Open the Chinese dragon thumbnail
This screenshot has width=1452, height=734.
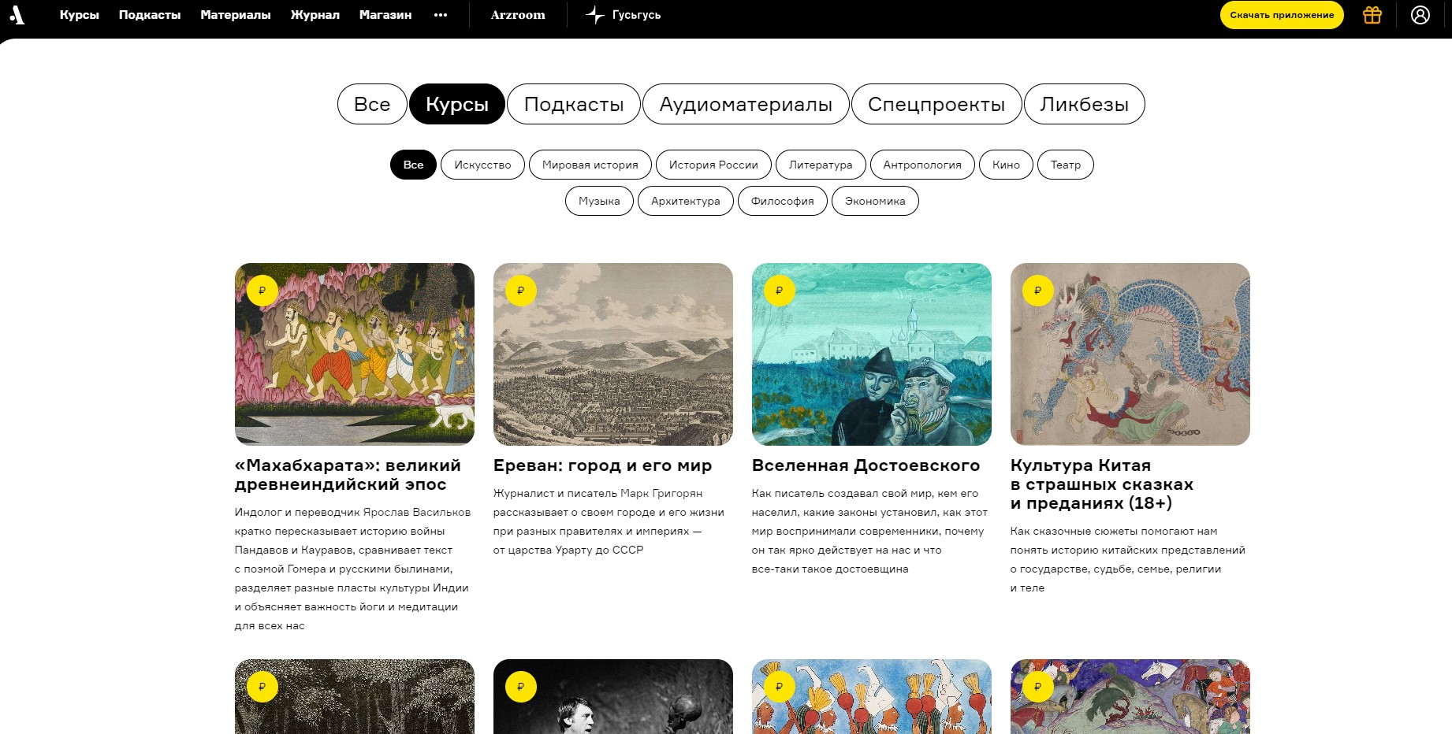(1130, 354)
